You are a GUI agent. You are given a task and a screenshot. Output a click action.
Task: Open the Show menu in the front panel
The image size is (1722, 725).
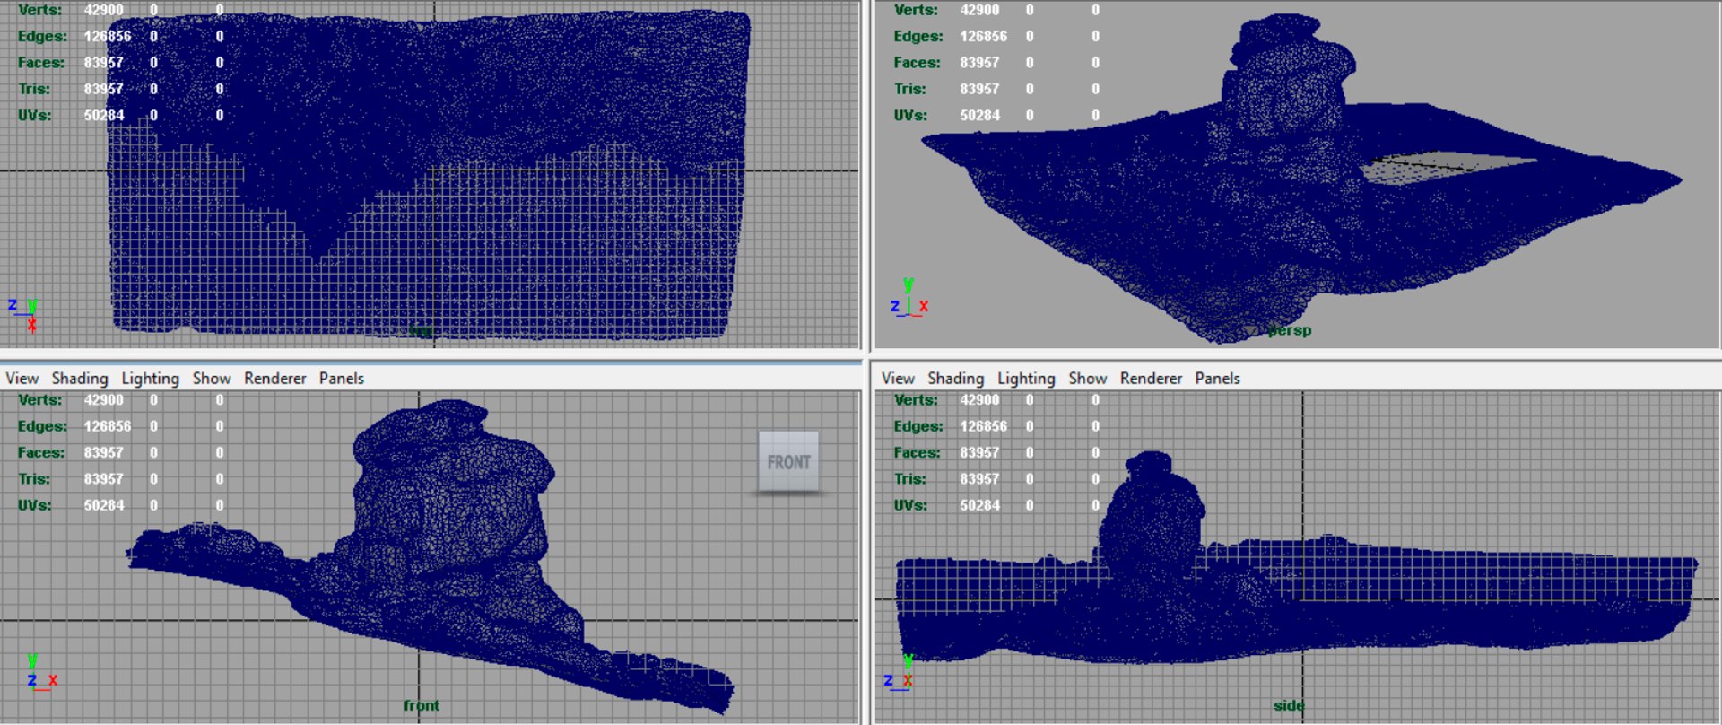(x=212, y=379)
